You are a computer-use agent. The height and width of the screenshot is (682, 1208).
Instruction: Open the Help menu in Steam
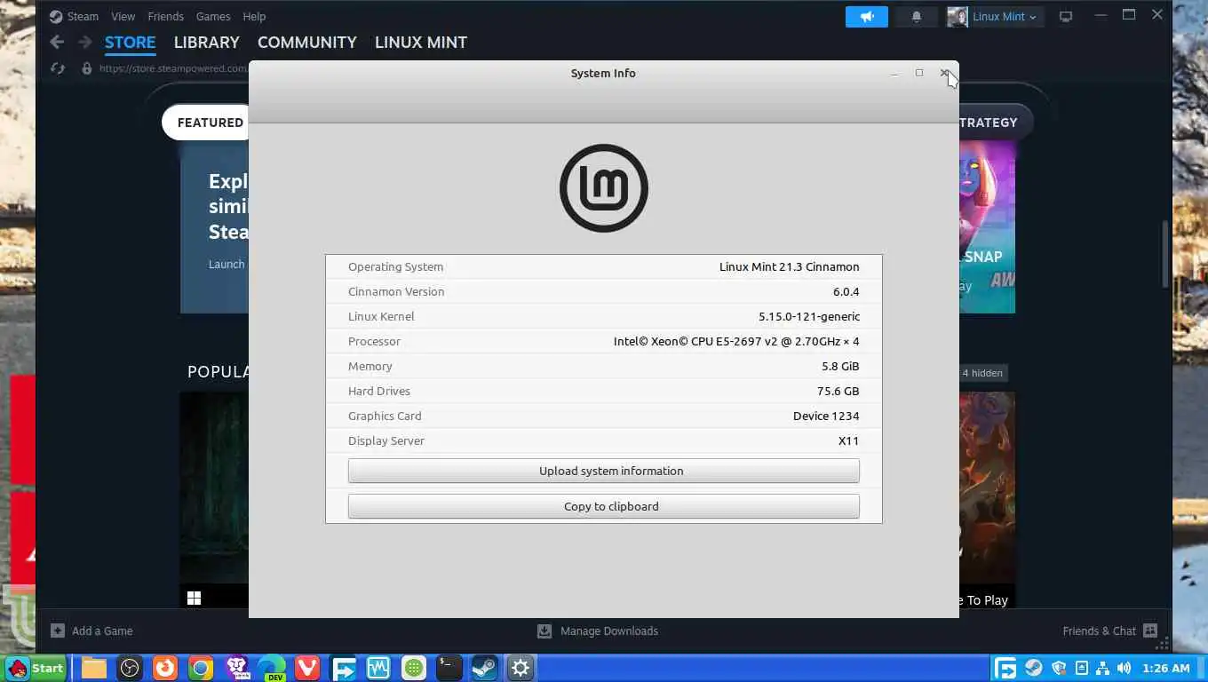pyautogui.click(x=254, y=16)
